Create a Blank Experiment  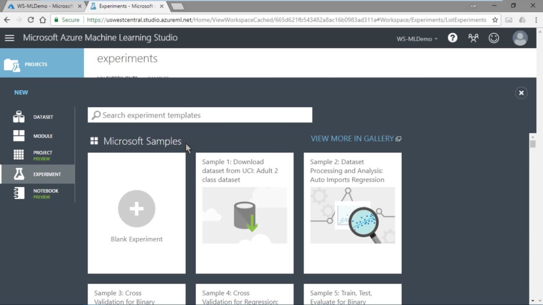tap(137, 213)
